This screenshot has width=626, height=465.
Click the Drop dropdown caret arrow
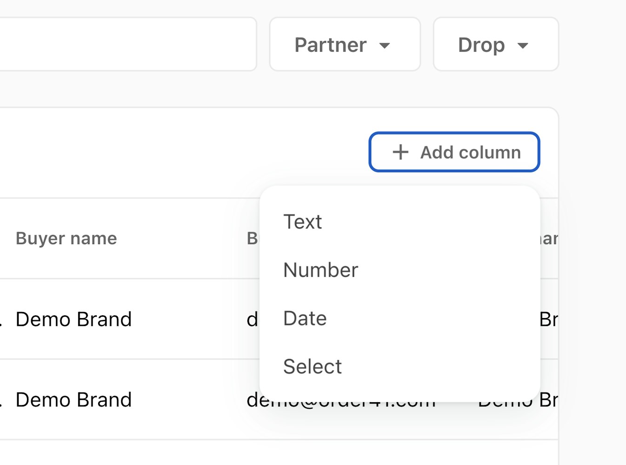point(523,46)
